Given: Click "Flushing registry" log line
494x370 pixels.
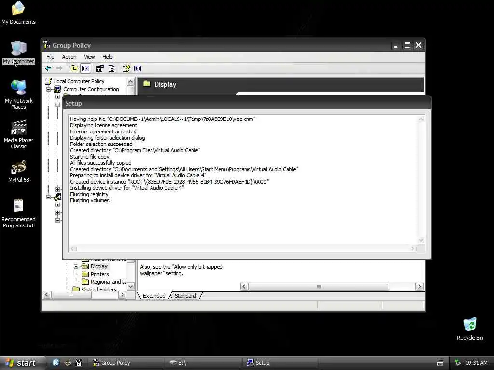Looking at the screenshot, I should [89, 194].
